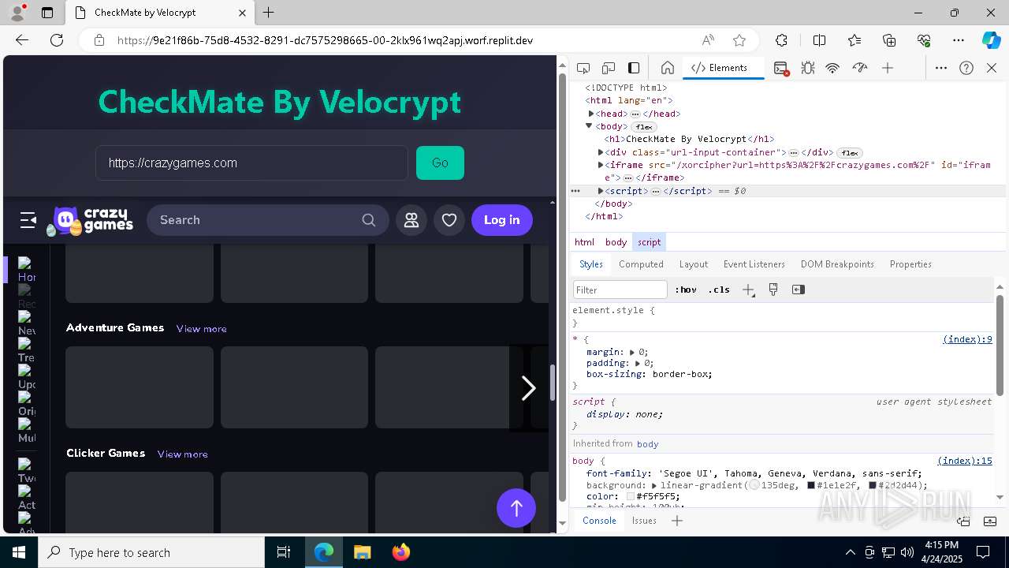Add a tool to the drawer with plus

[676, 520]
